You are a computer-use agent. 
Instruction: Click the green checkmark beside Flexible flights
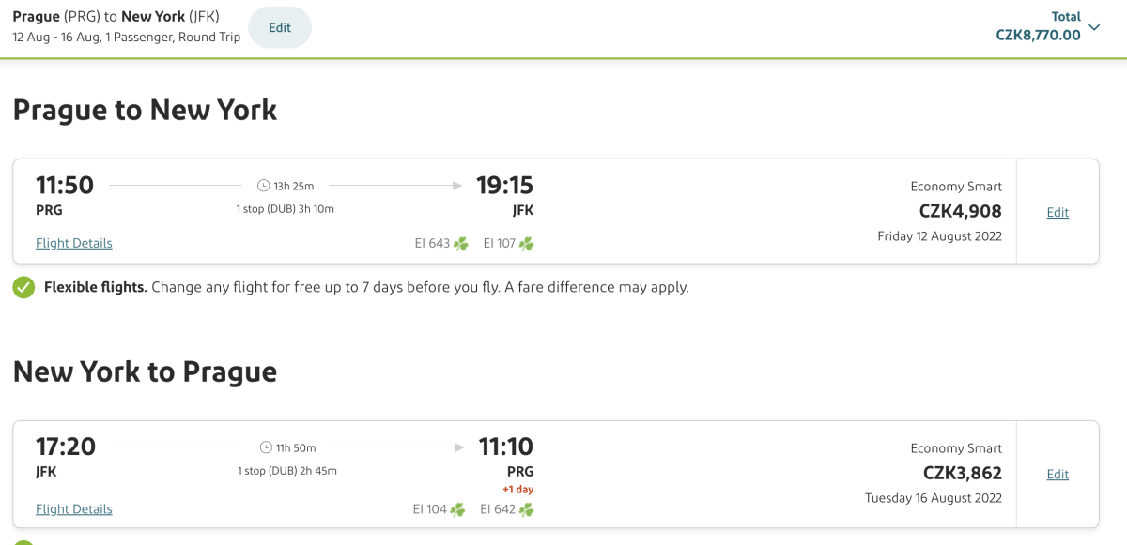(23, 287)
